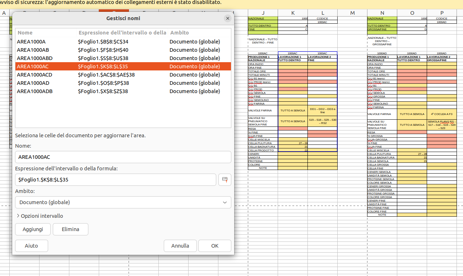Close the Gestisci nomi dialog
The height and width of the screenshot is (276, 463).
tap(227, 18)
